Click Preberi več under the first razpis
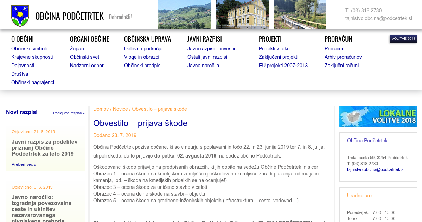Viewport: 422px width, 222px height. pos(24,164)
